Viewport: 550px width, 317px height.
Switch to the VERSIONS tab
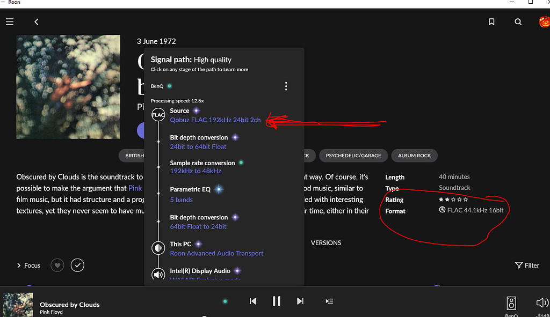pos(326,242)
